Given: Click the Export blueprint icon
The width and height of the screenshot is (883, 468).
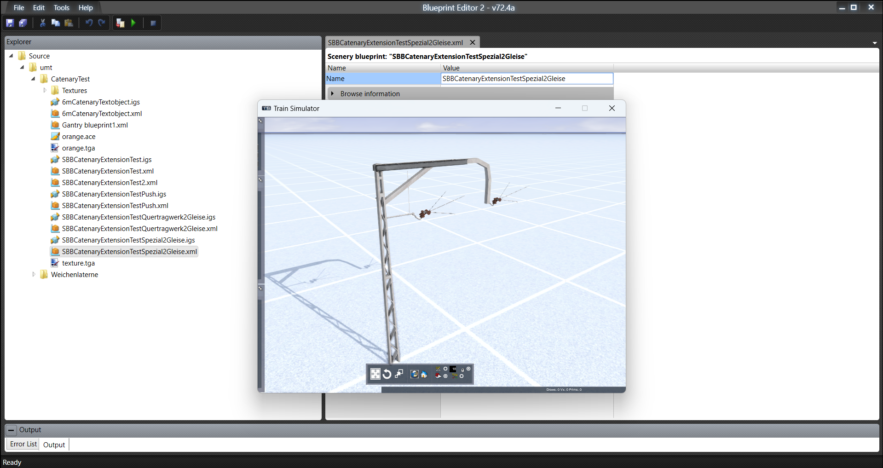Looking at the screenshot, I should click(121, 23).
